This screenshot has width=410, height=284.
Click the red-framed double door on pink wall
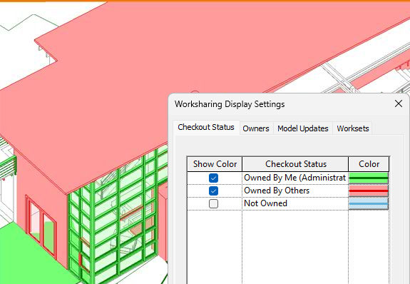pos(41,226)
